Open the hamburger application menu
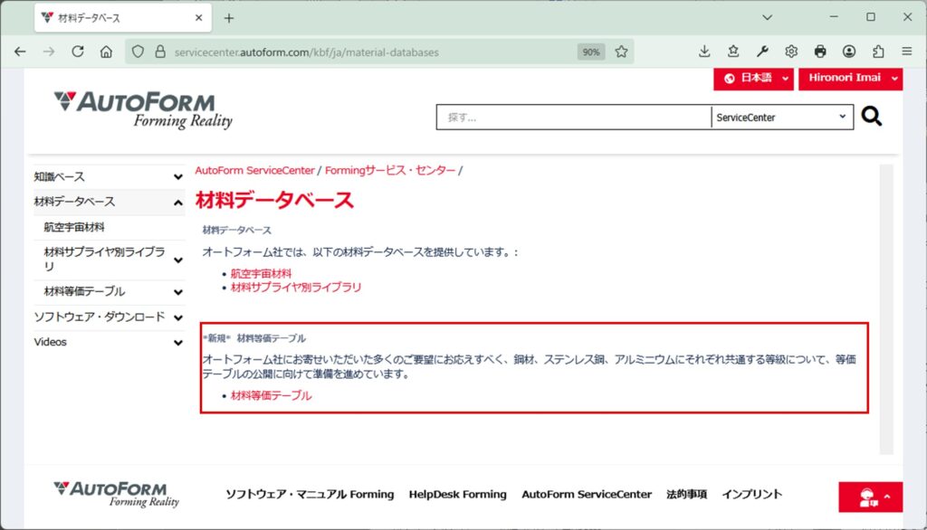Screen dimensions: 927x530 pos(907,52)
